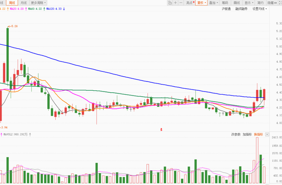Image resolution: width=282 pixels, height=185 pixels.
Task: Click the 改参数 change parameters link
Action: tap(236, 134)
